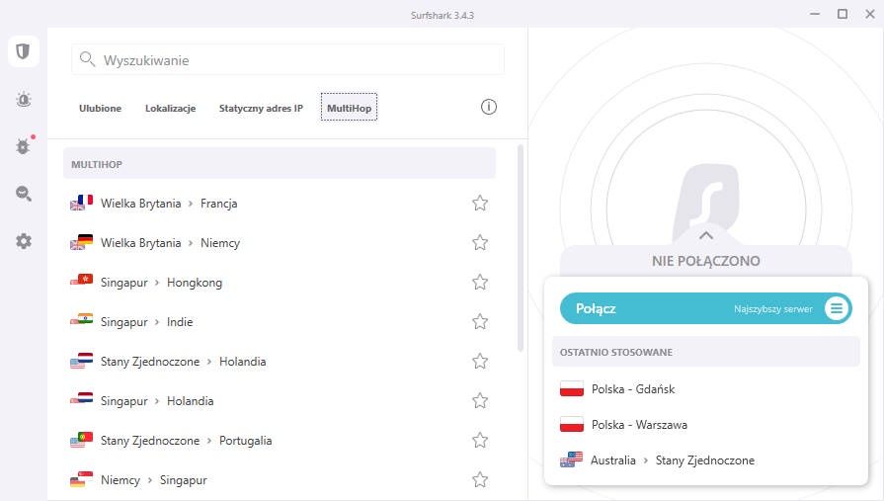Choose Wielka Brytania › Niemcy route
Image resolution: width=884 pixels, height=501 pixels.
click(280, 243)
